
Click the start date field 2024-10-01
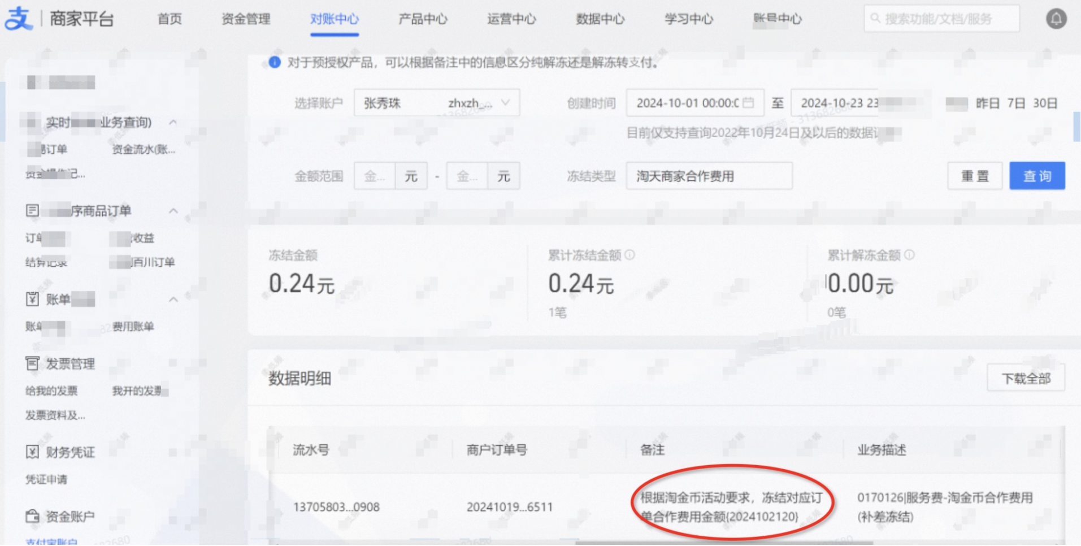pyautogui.click(x=695, y=103)
